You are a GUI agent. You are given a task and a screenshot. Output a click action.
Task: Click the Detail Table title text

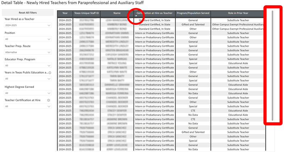click(72, 3)
